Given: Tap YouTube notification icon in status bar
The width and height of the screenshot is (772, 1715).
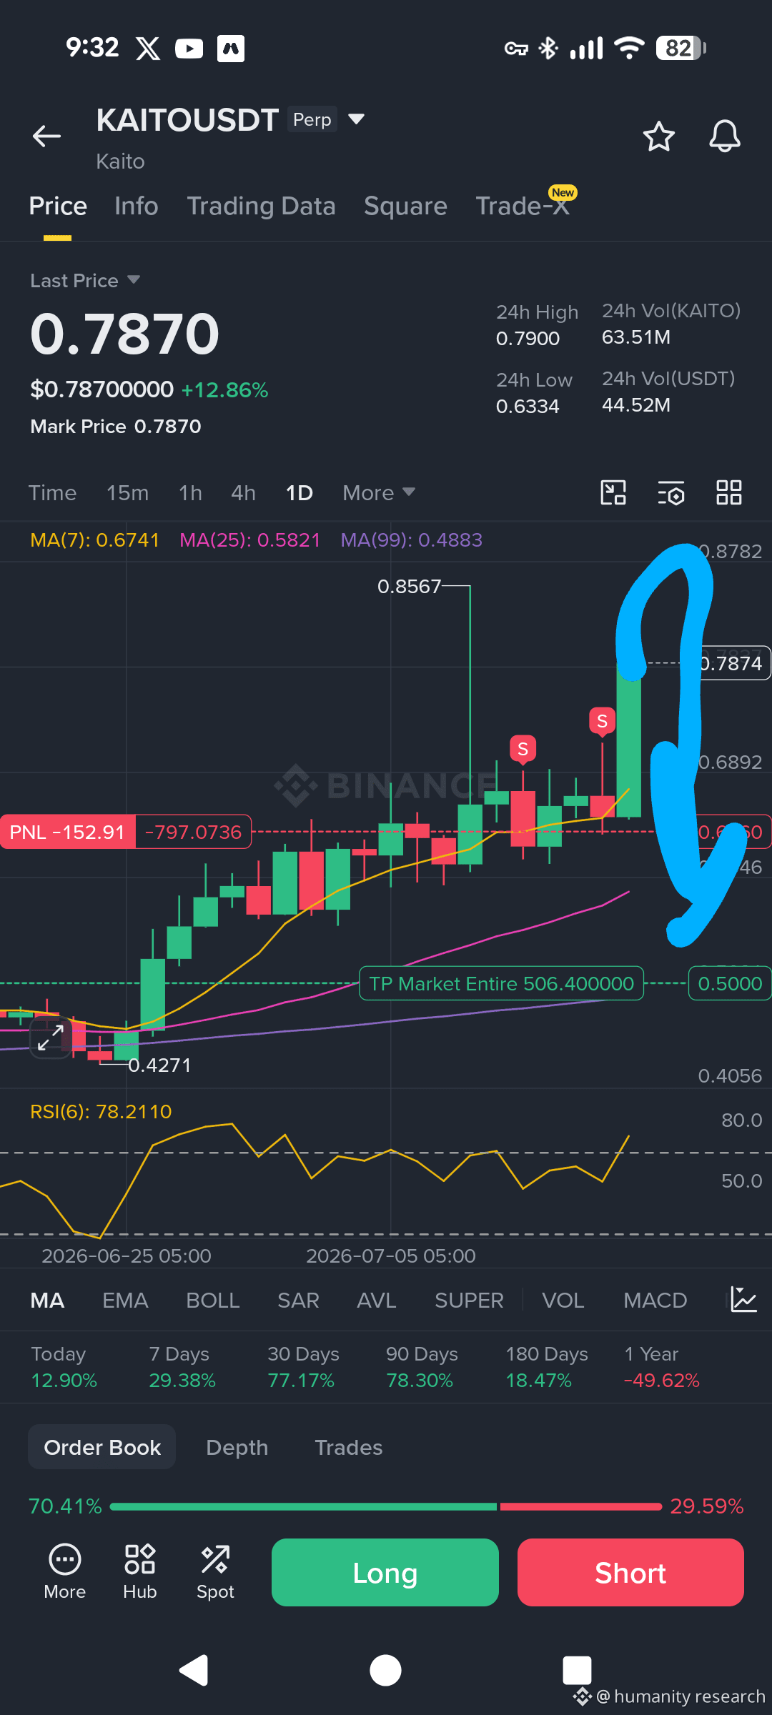Looking at the screenshot, I should coord(189,49).
